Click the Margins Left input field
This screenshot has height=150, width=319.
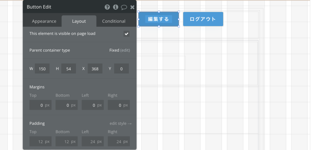(93, 105)
